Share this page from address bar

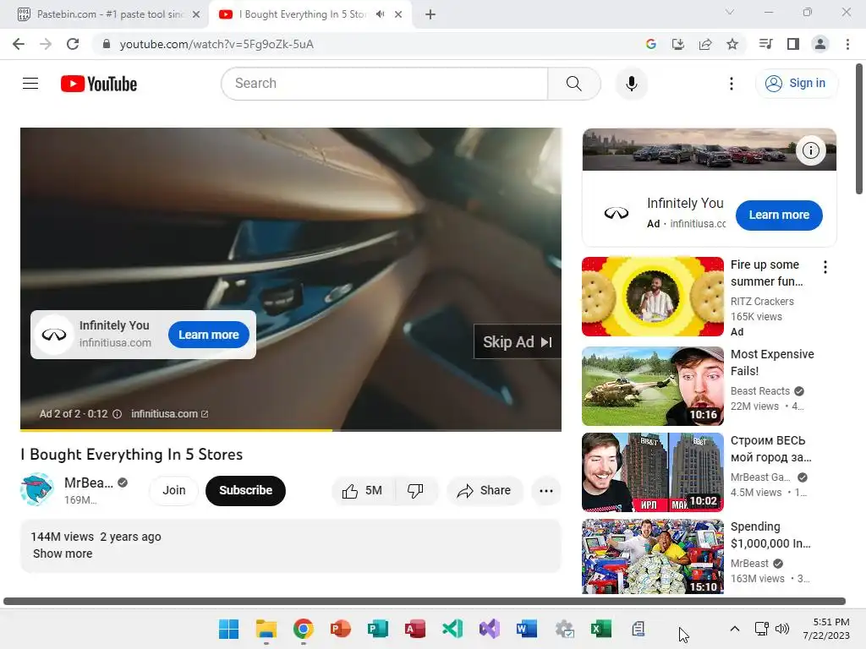pyautogui.click(x=705, y=44)
